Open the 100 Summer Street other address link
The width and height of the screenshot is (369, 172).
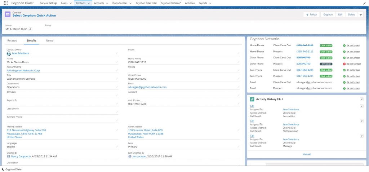146,134
